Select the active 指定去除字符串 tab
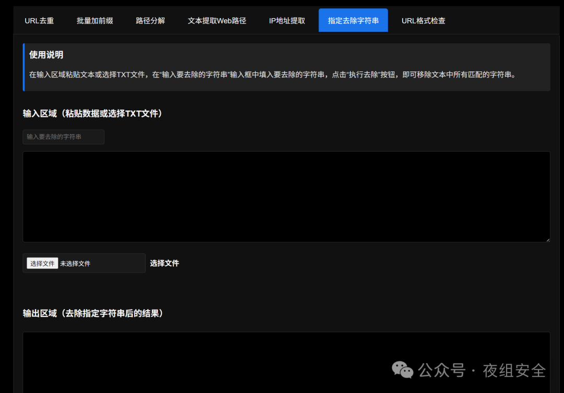The width and height of the screenshot is (564, 393). coord(353,20)
